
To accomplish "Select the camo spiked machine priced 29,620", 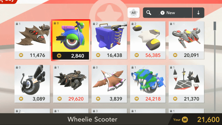I will click(x=71, y=84).
